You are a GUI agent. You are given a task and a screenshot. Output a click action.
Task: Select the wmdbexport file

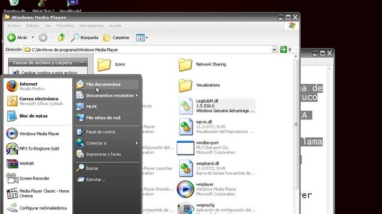coord(206,148)
